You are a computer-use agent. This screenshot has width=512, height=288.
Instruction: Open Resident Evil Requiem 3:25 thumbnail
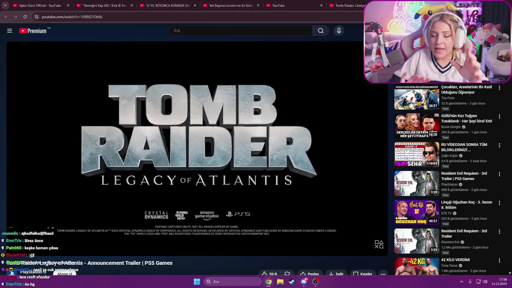[416, 241]
